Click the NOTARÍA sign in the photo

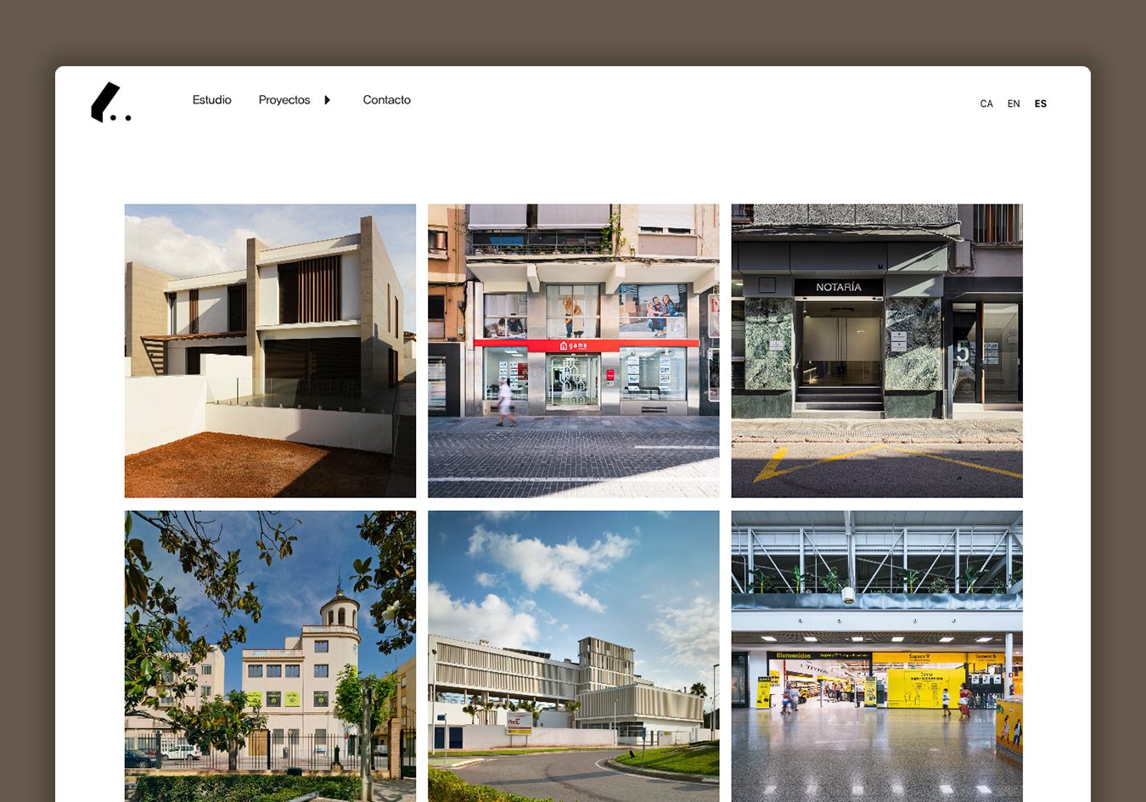(x=838, y=288)
